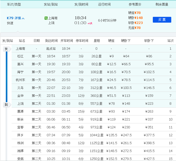Select the 鹰潭 station name
Screen dimensions: 176x161
tap(20, 111)
